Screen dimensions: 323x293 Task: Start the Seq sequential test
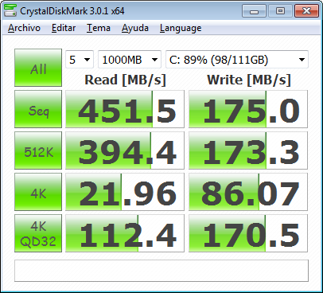(x=38, y=109)
